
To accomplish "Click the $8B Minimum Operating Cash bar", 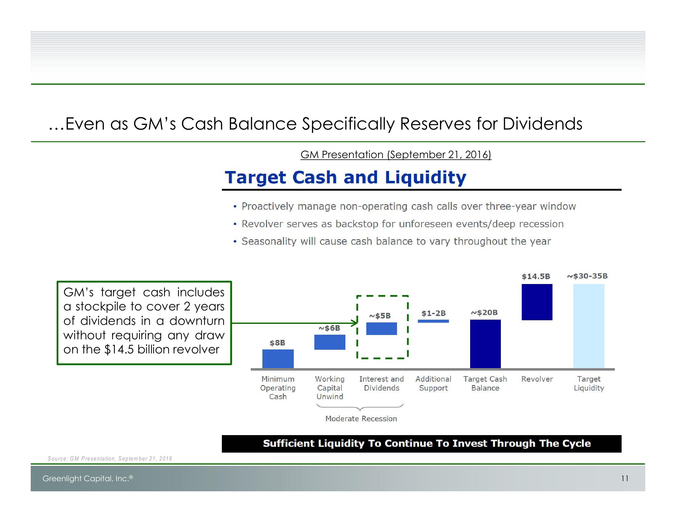I will tap(278, 359).
